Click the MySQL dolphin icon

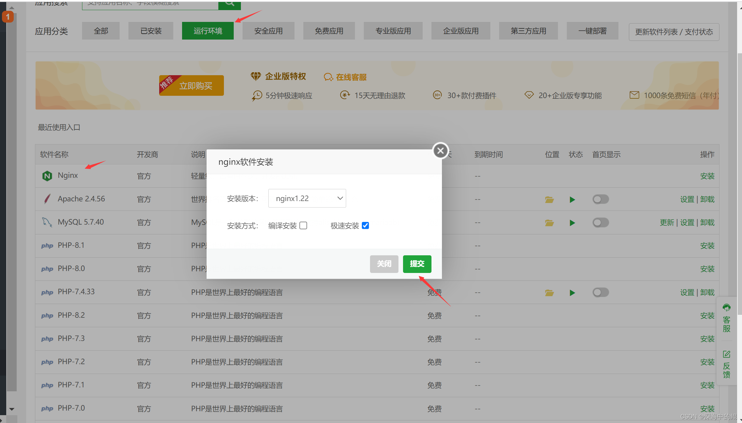coord(47,222)
